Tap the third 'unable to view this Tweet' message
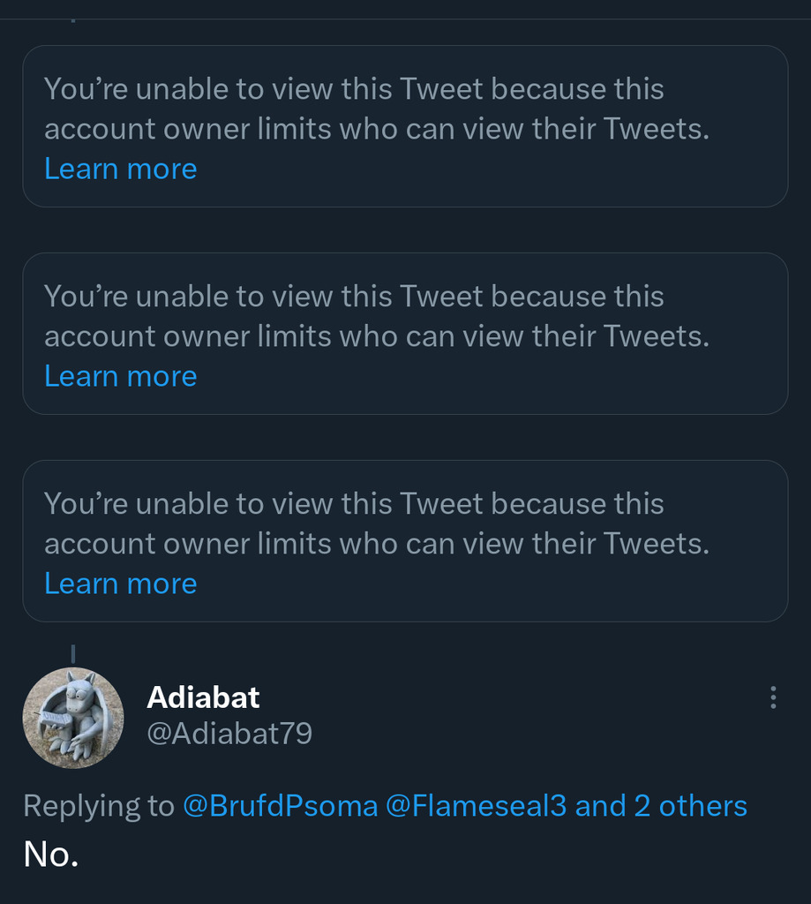 click(353, 504)
